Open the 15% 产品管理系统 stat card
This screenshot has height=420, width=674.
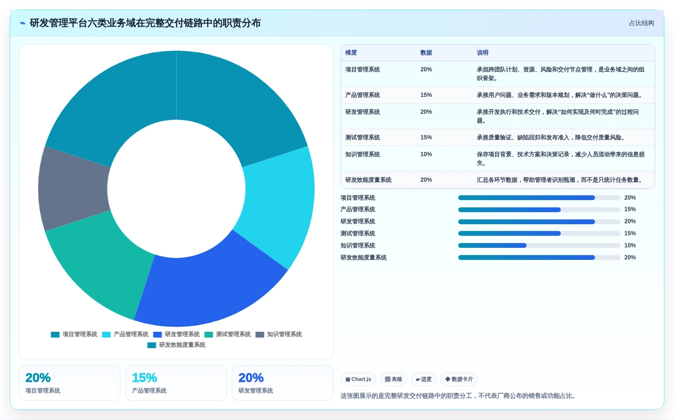176,383
